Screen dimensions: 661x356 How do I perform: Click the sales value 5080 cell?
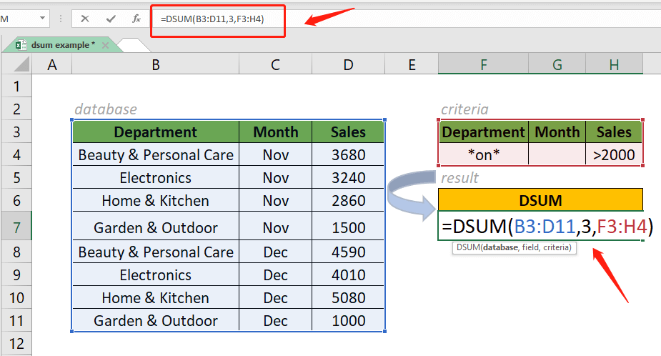(x=348, y=298)
